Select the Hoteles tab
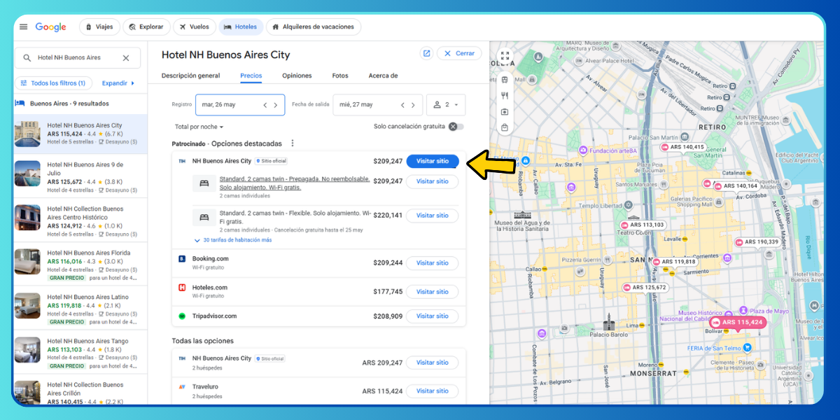This screenshot has height=420, width=840. (x=241, y=27)
